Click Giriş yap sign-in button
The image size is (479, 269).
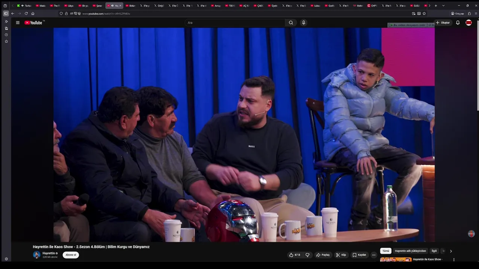(x=457, y=13)
